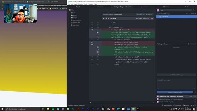
Task: Switch to the Unstaged Changes index.html tab
Action: click(x=122, y=7)
